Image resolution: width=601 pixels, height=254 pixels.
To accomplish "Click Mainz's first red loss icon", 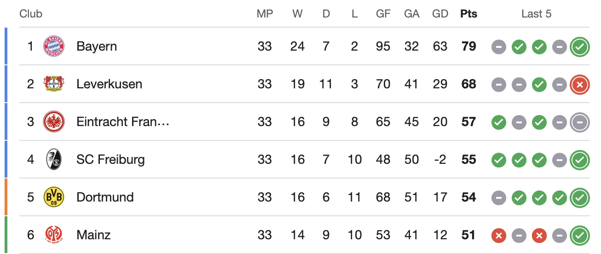I will (498, 235).
